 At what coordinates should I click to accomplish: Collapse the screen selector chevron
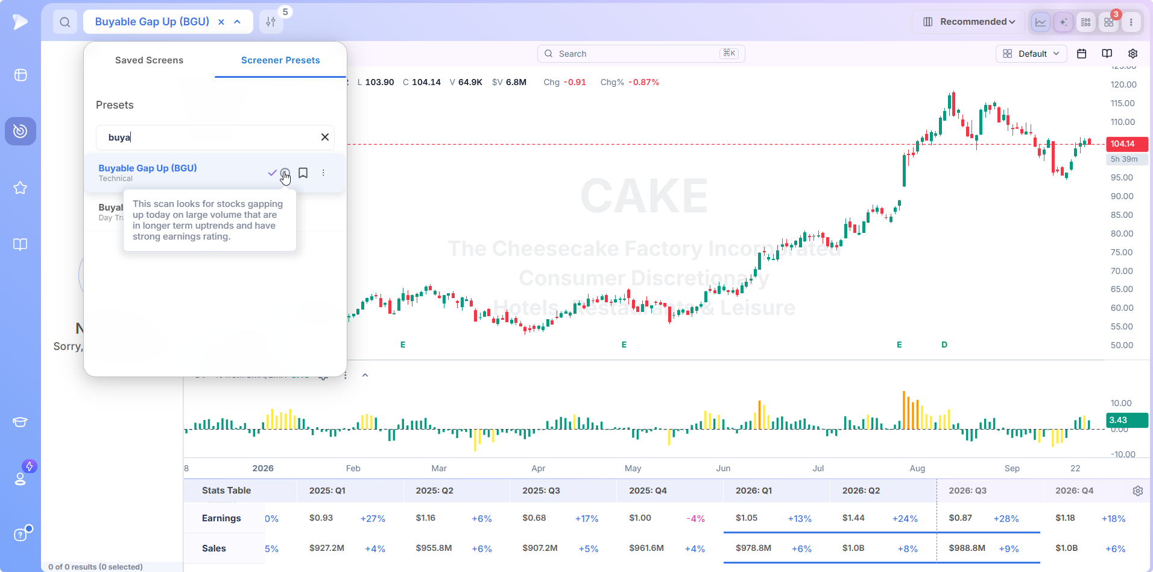click(x=238, y=22)
